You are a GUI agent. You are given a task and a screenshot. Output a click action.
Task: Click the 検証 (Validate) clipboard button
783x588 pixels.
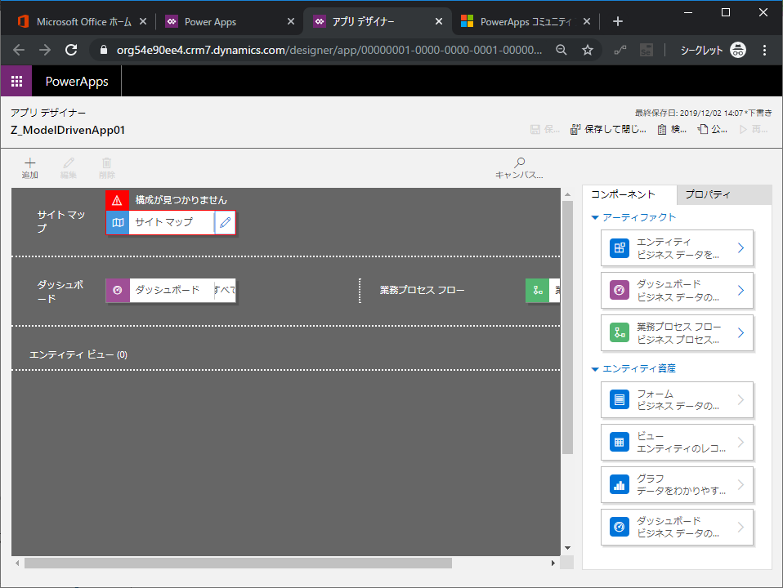672,129
